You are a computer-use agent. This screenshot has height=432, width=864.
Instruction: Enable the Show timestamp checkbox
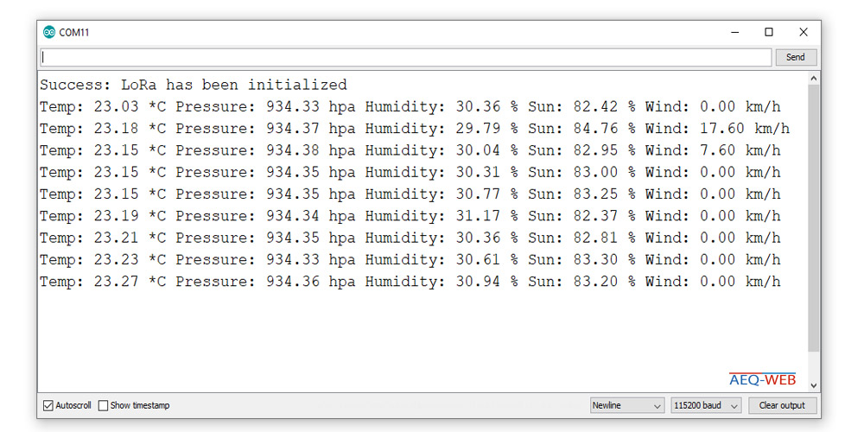(x=103, y=405)
